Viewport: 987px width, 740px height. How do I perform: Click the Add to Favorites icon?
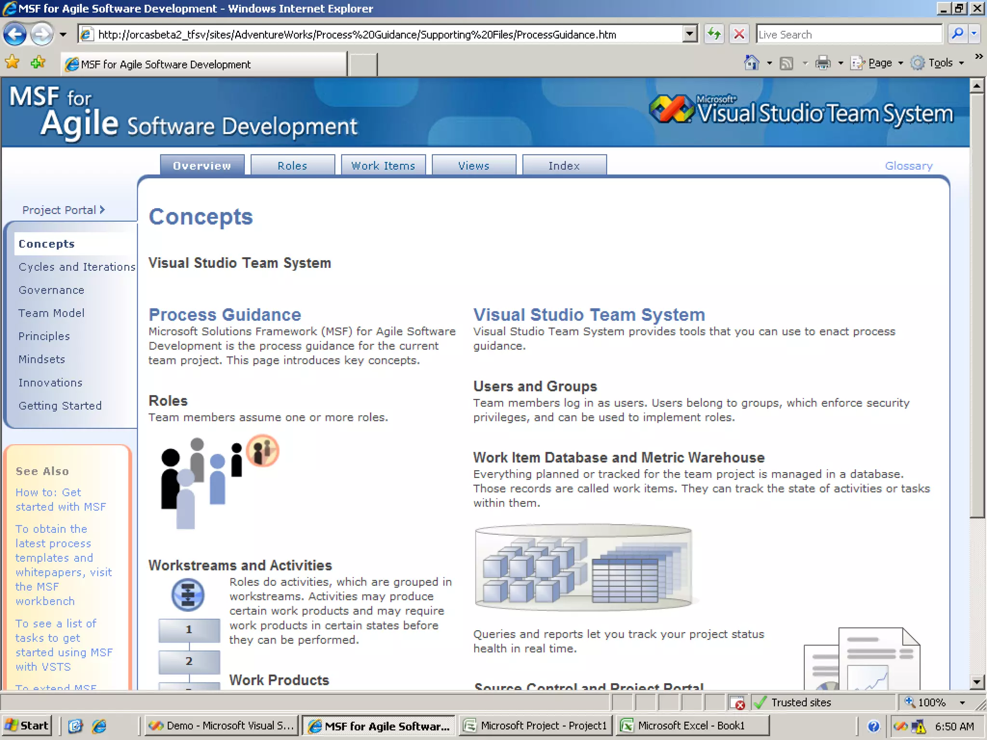click(x=38, y=63)
